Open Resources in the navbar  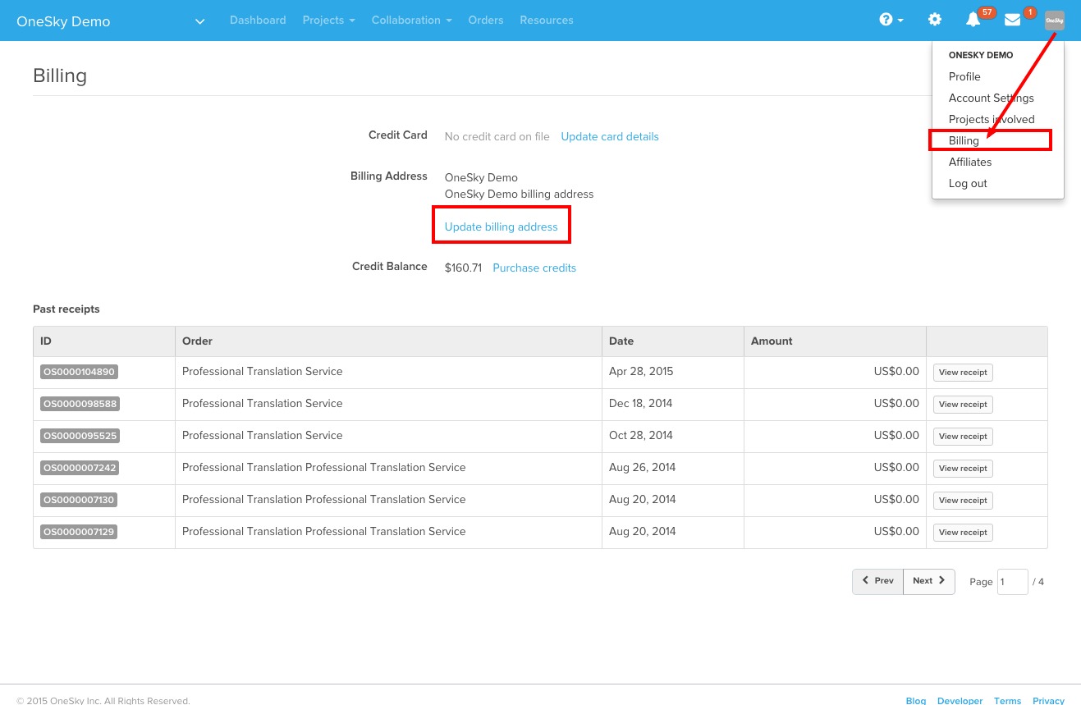547,20
